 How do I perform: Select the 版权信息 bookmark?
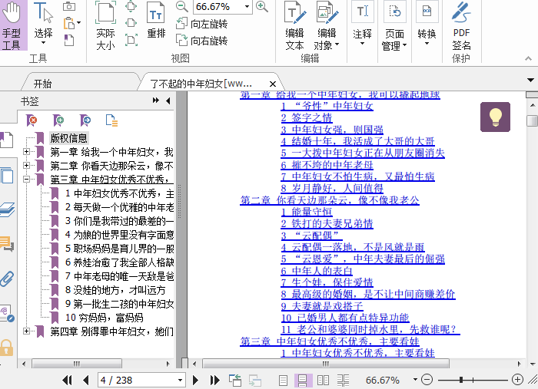[x=68, y=138]
